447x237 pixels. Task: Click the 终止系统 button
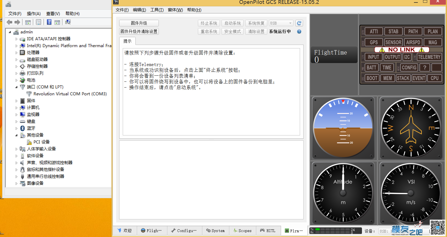coord(209,23)
